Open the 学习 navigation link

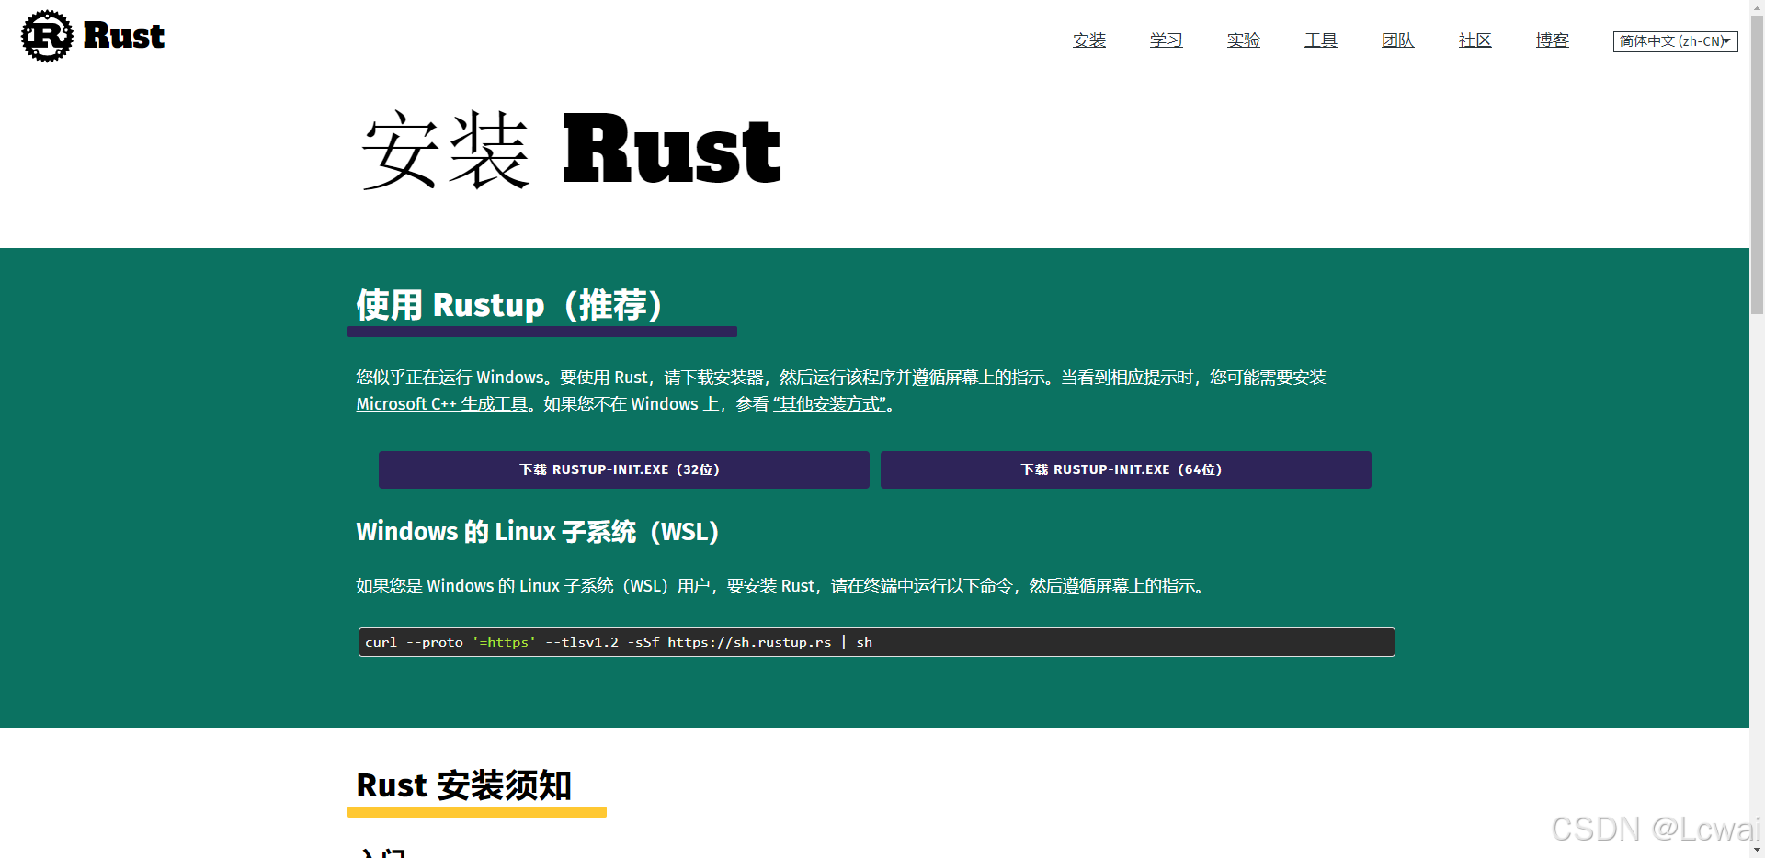click(1167, 40)
